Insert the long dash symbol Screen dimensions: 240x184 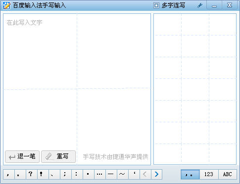pos(111,174)
